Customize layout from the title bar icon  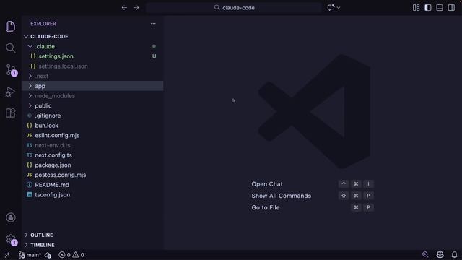[416, 8]
